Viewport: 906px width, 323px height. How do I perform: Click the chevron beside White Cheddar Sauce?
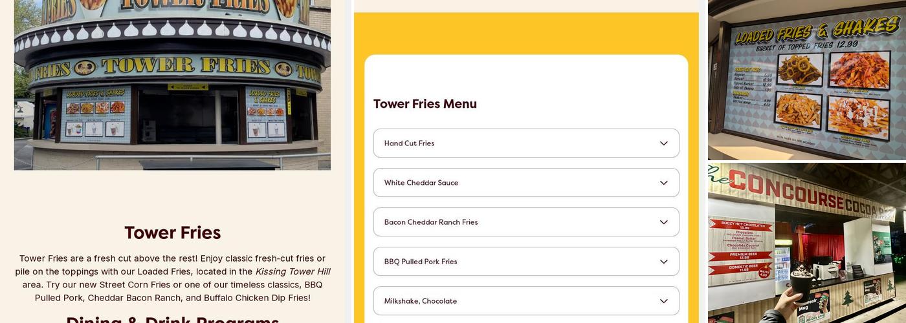click(x=663, y=183)
